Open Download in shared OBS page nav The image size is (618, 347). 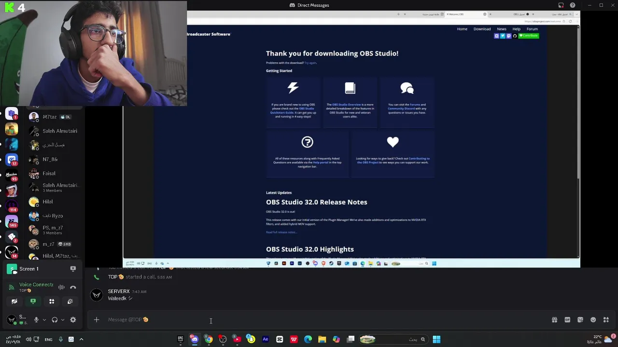(x=482, y=29)
